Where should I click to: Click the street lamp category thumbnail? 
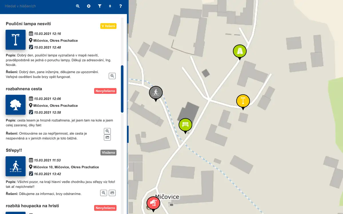coord(16,40)
